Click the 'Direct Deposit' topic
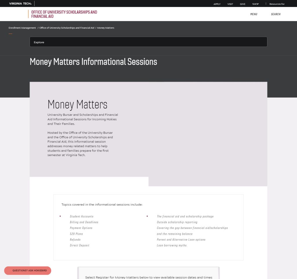297x279 pixels. tap(79, 245)
